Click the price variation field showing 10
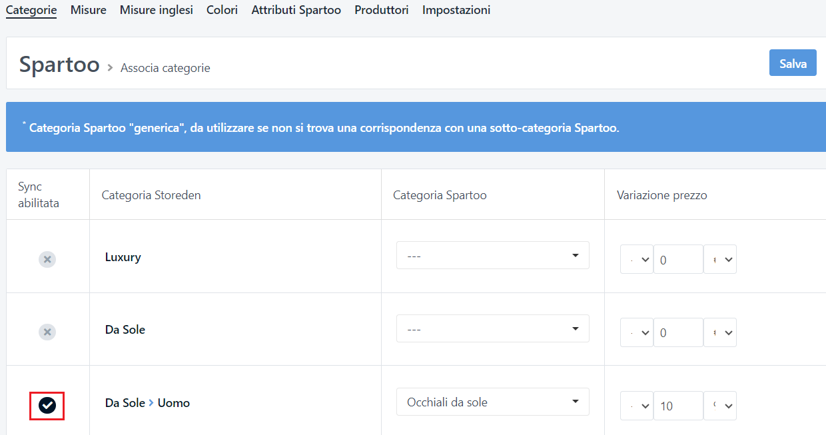Viewport: 826px width, 435px height. 678,406
